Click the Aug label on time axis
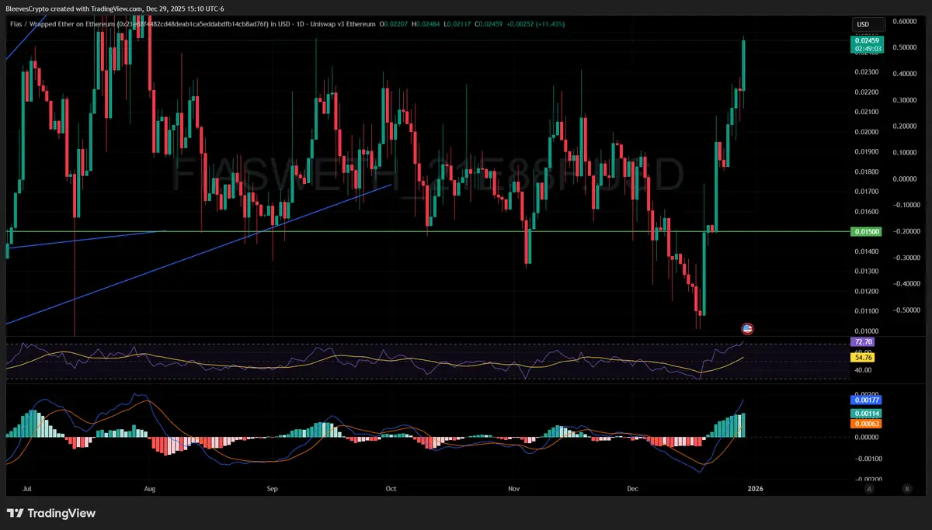 pos(150,489)
